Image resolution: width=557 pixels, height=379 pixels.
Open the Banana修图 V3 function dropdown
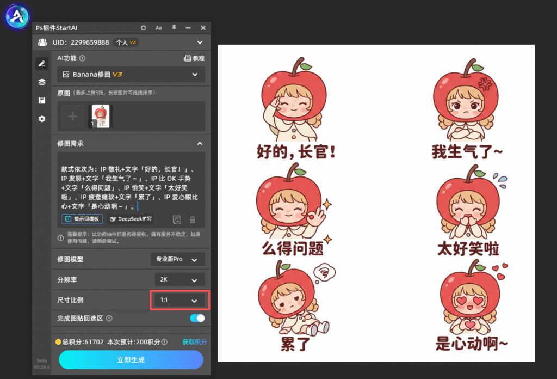point(131,74)
